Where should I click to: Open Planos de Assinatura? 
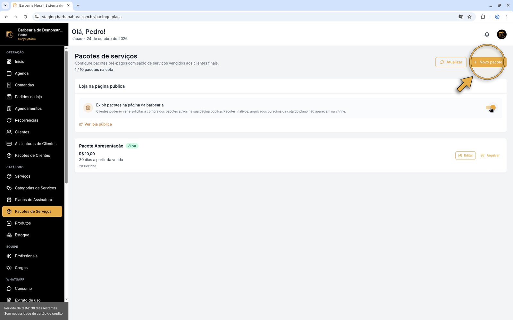click(32, 200)
